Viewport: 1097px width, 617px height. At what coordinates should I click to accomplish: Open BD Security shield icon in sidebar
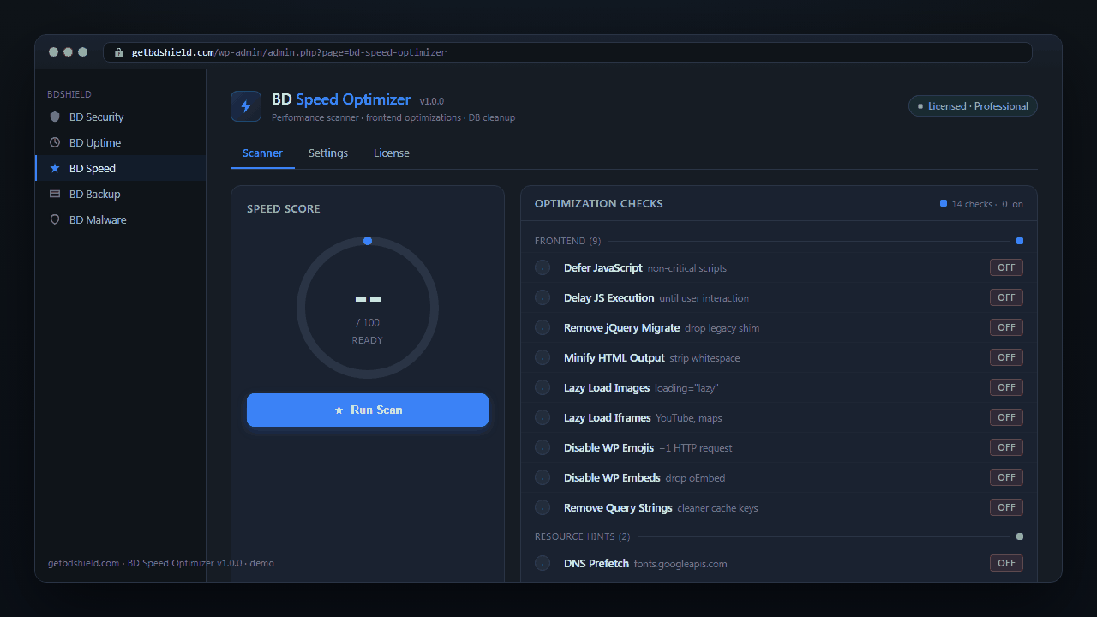55,117
